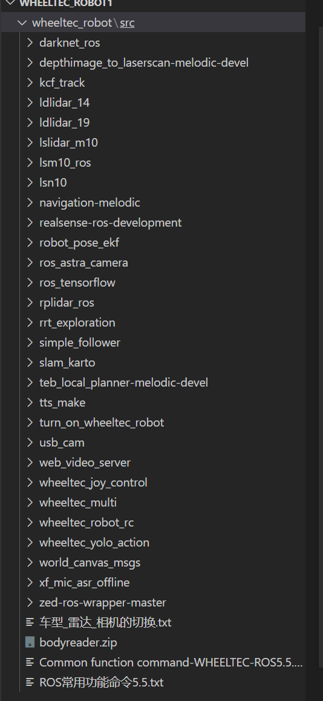Click the file icon next to ROS常用功能命令5.5.txt
Image resolution: width=323 pixels, height=701 pixels.
pos(30,682)
